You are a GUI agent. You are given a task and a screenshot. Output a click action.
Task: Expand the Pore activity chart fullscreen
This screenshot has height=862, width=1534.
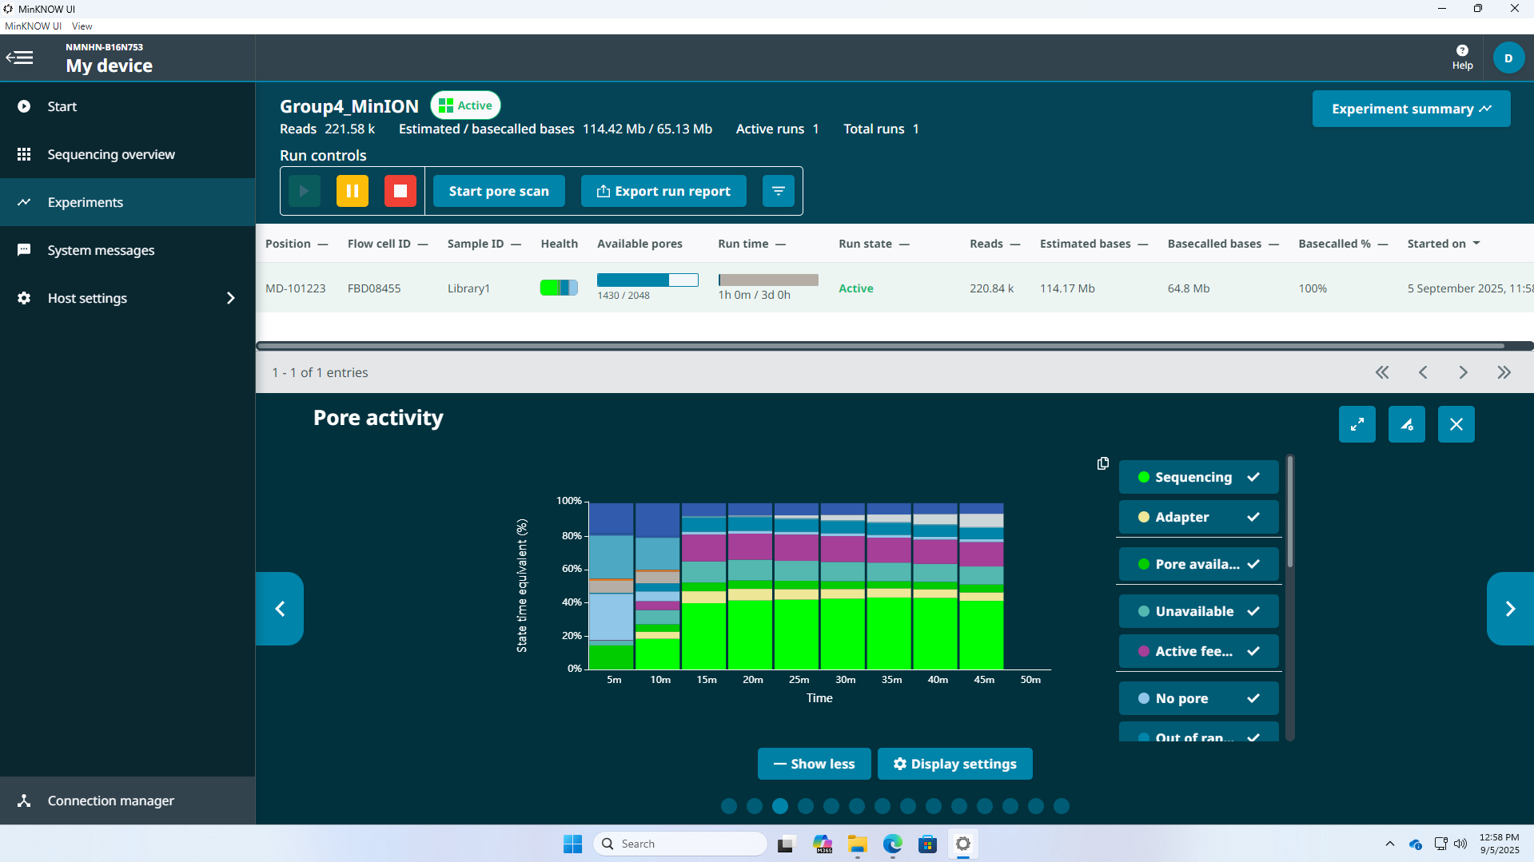coord(1357,424)
